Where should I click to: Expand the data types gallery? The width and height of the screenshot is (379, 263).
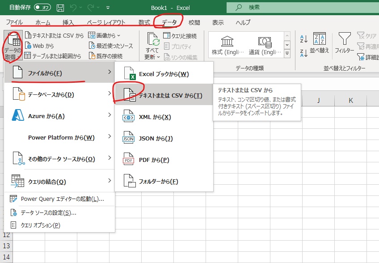point(287,53)
